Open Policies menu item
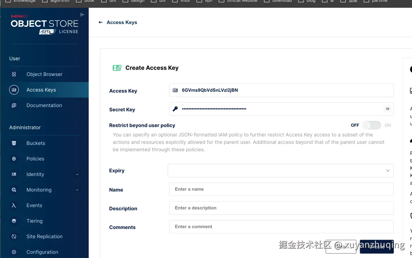The width and height of the screenshot is (412, 258). click(x=45, y=159)
